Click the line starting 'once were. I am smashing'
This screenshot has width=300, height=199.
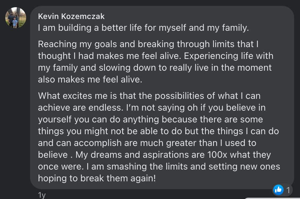tap(159, 167)
